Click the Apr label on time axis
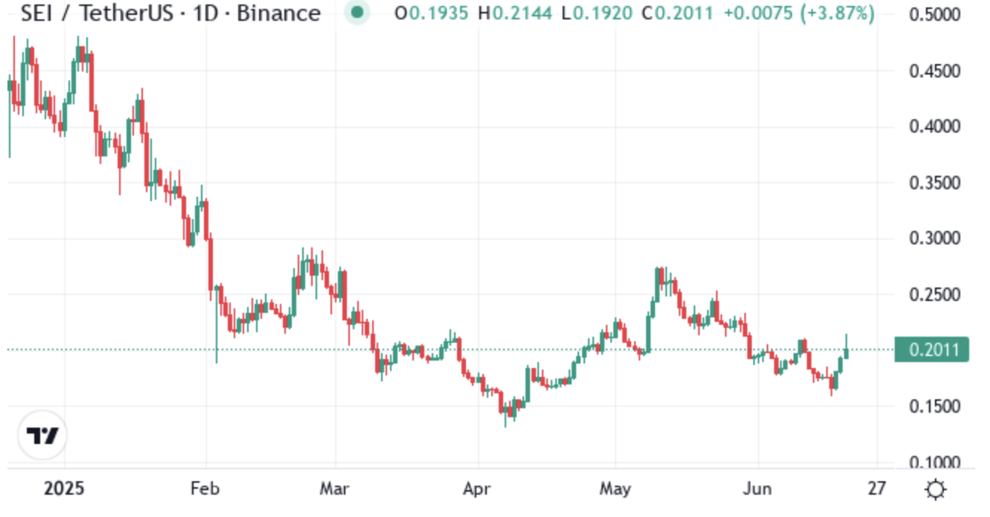This screenshot has width=990, height=517. [476, 489]
